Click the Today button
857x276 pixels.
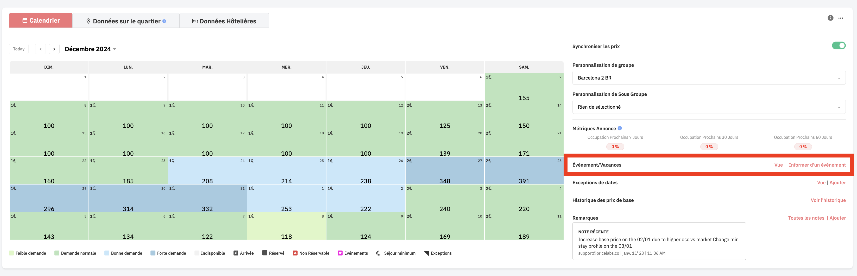(19, 49)
